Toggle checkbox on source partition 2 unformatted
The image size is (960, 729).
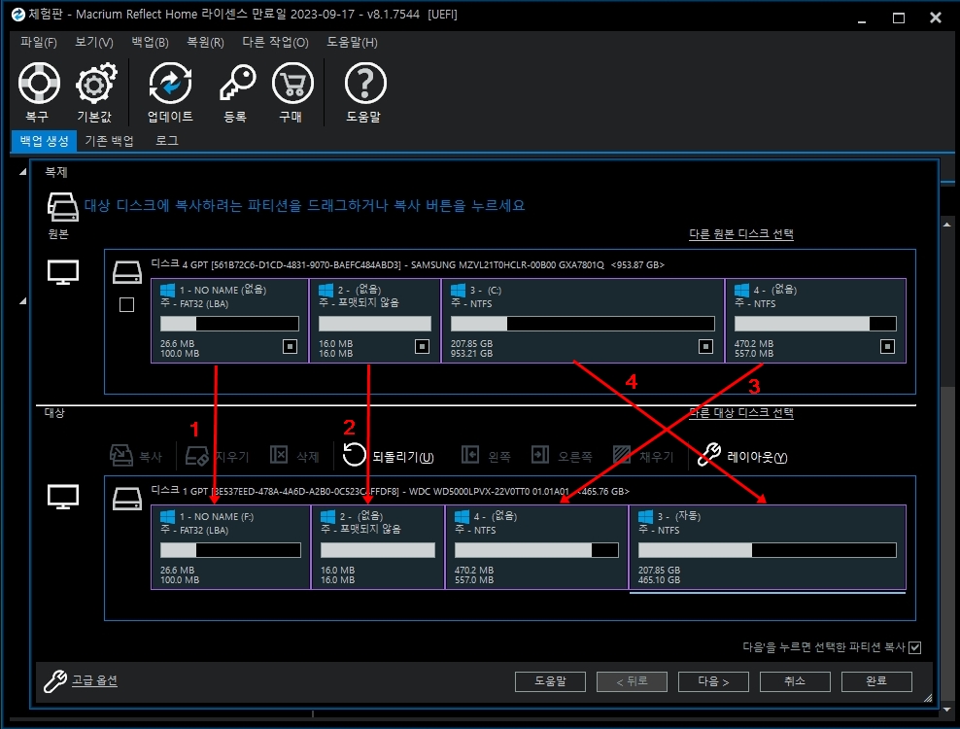pos(422,347)
